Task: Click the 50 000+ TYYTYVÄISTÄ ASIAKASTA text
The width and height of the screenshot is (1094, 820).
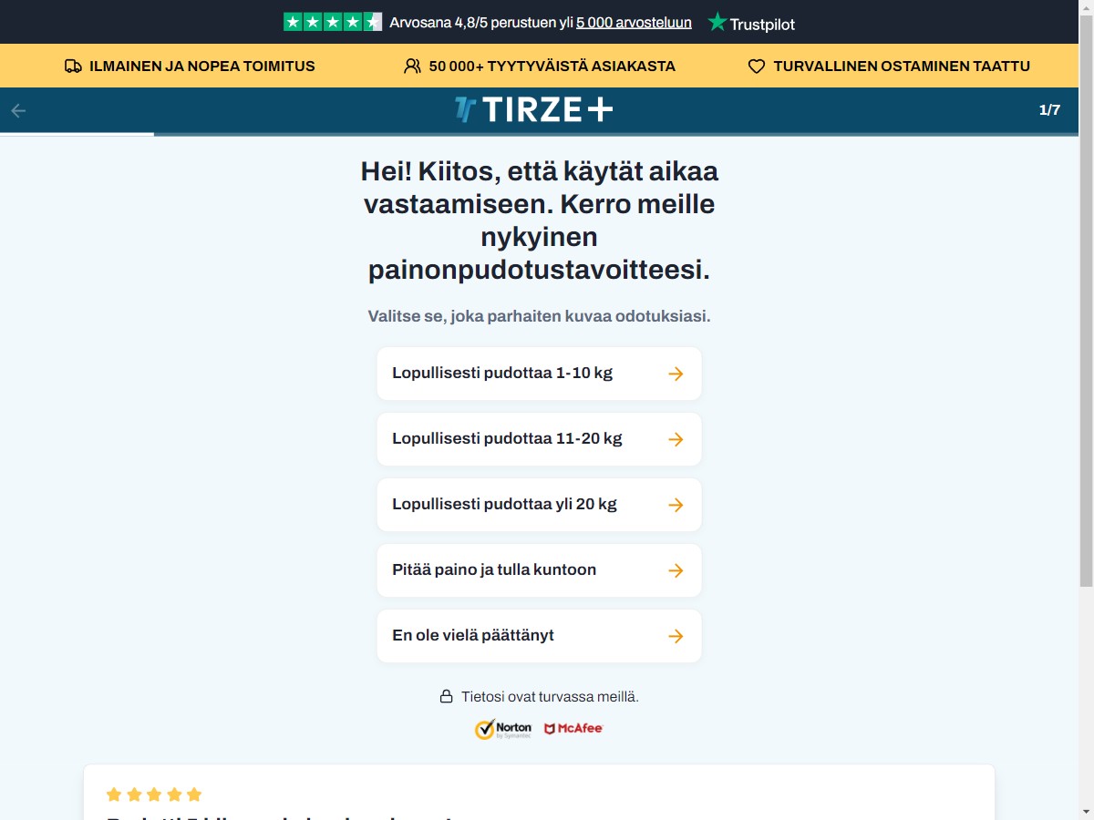Action: coord(552,67)
